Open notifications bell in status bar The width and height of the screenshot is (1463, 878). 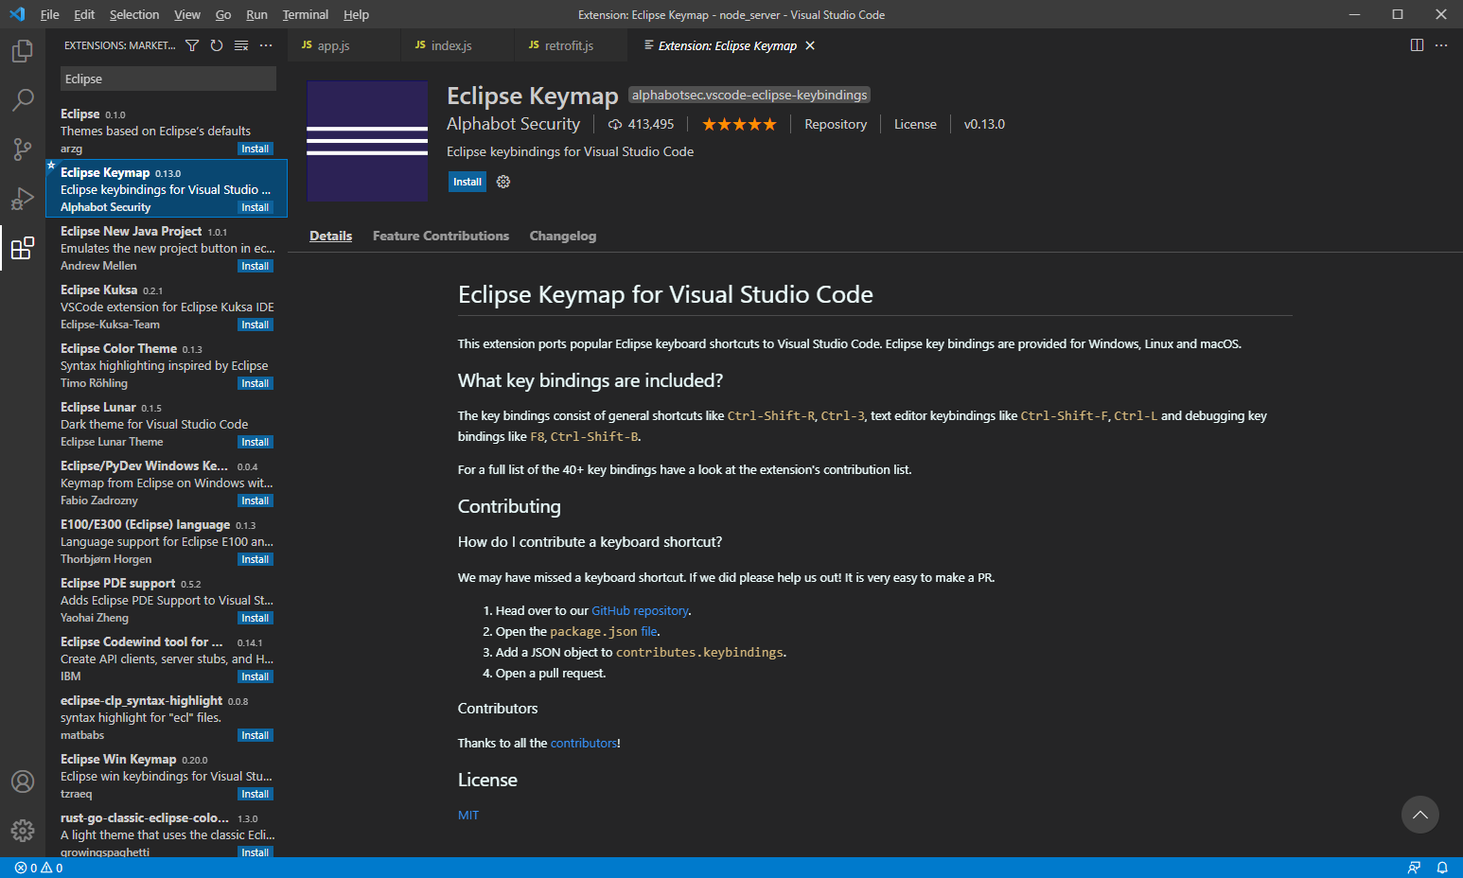coord(1442,868)
